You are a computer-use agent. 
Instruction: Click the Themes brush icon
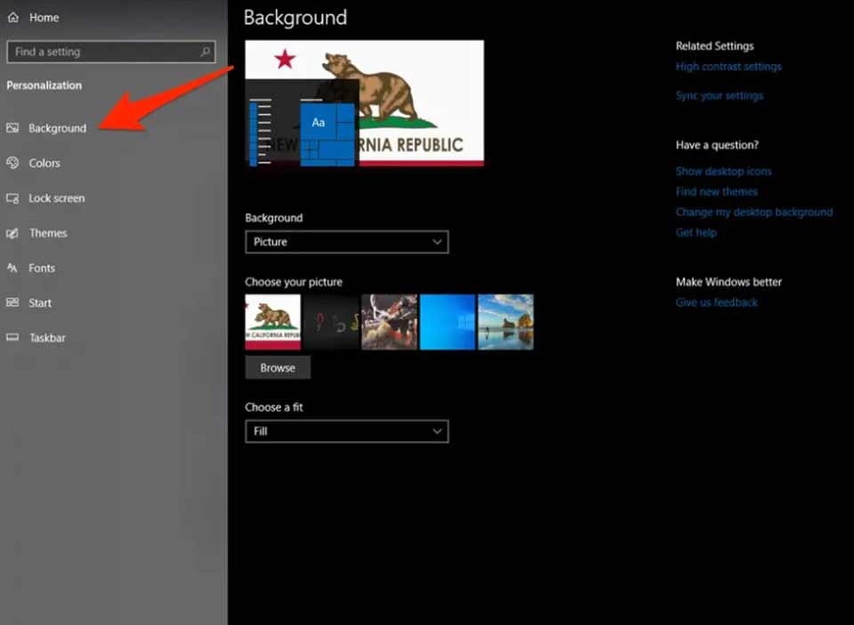pos(12,233)
